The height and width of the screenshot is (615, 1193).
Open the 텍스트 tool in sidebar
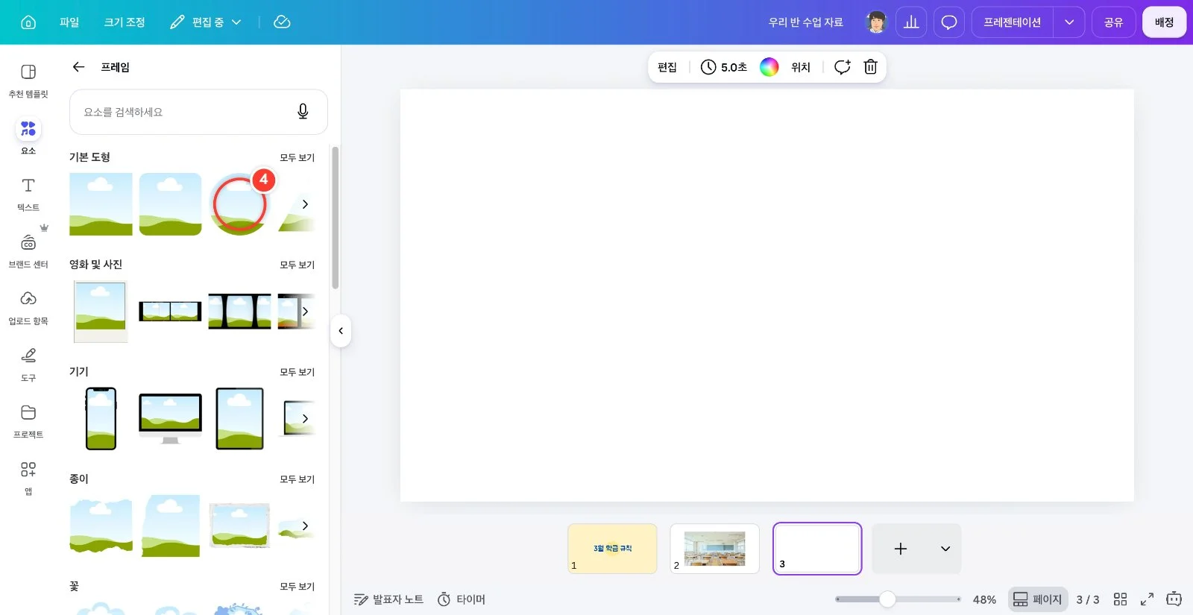(28, 195)
